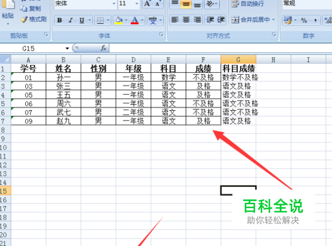Apply the red Font Color A
Viewport: 332px width, 246px height.
click(135, 21)
